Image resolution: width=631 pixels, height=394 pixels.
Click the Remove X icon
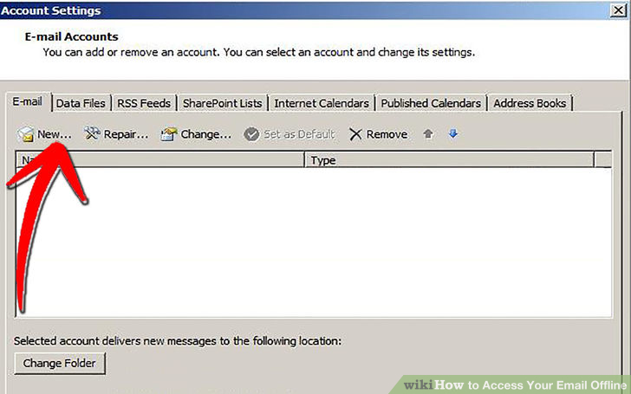[x=355, y=134]
